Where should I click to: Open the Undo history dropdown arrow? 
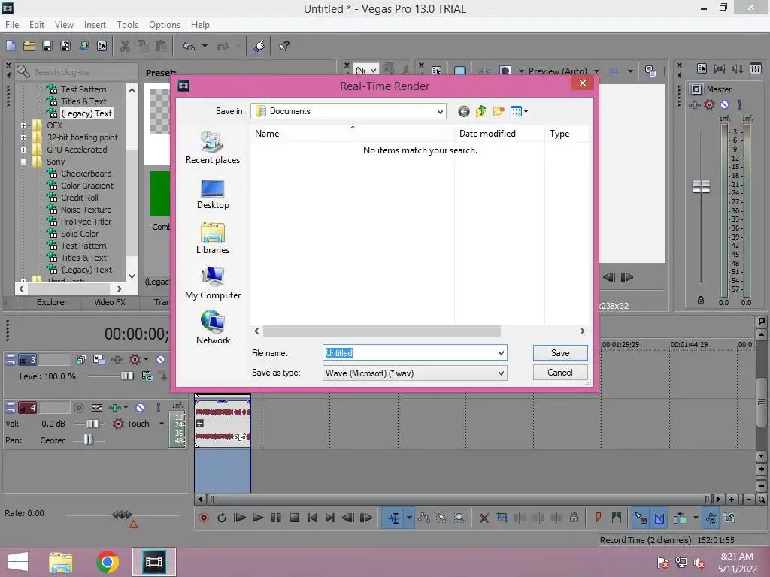point(205,46)
